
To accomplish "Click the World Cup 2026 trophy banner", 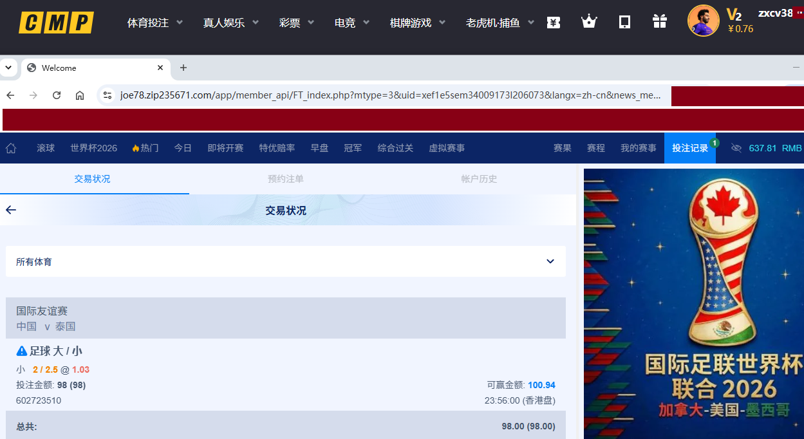I will [x=694, y=304].
